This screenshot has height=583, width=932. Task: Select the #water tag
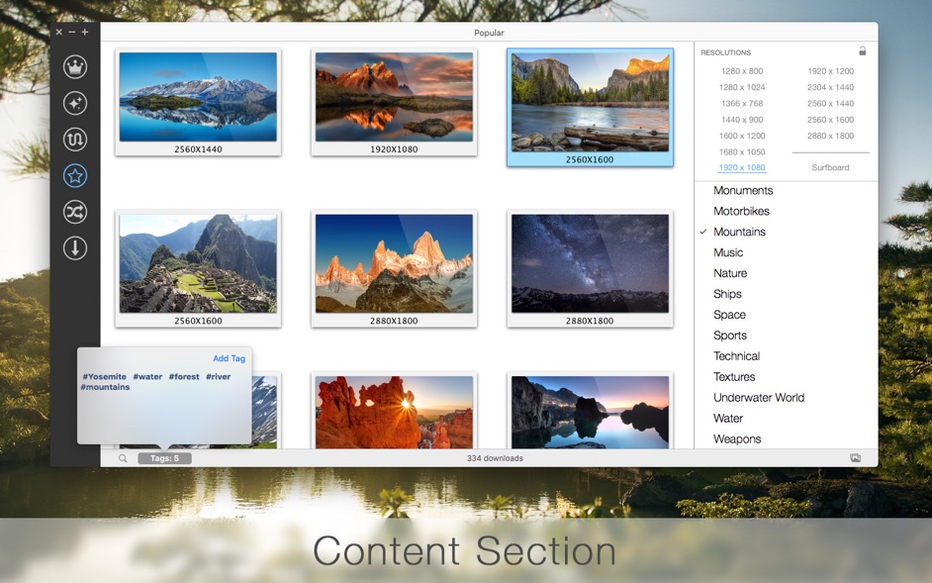pyautogui.click(x=148, y=376)
